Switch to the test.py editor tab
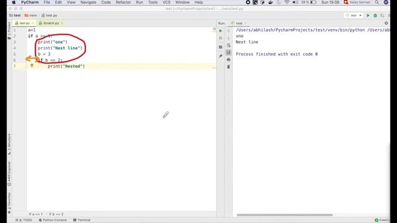The width and height of the screenshot is (397, 223). coord(24,23)
